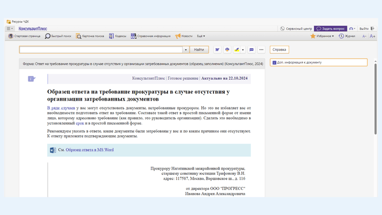Open Доп. информация к документу
This screenshot has height=215, width=382.
coord(319,63)
